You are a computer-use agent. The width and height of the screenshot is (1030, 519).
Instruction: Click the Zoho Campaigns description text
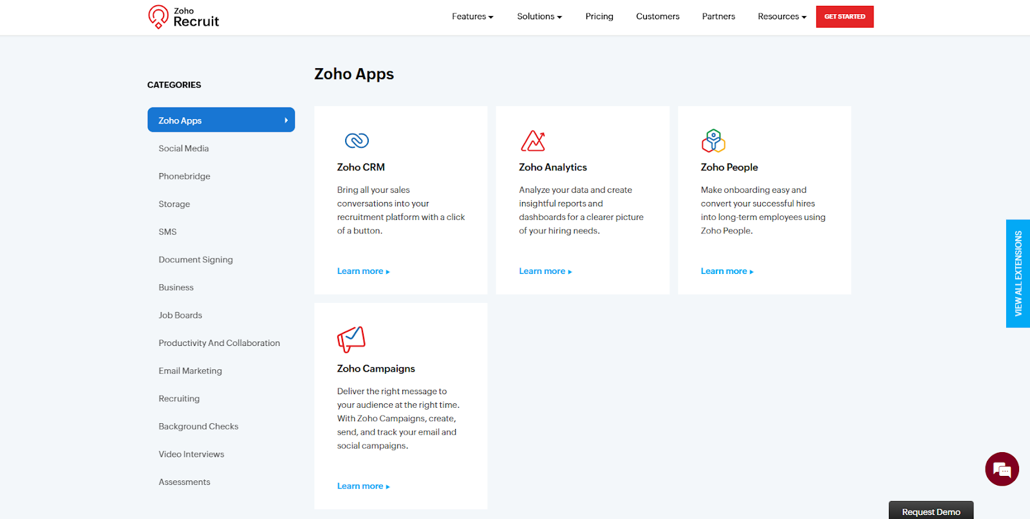tap(398, 418)
